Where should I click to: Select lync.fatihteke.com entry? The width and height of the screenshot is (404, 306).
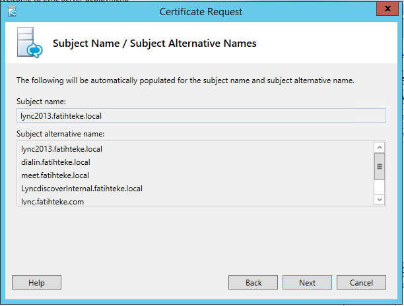pyautogui.click(x=53, y=202)
